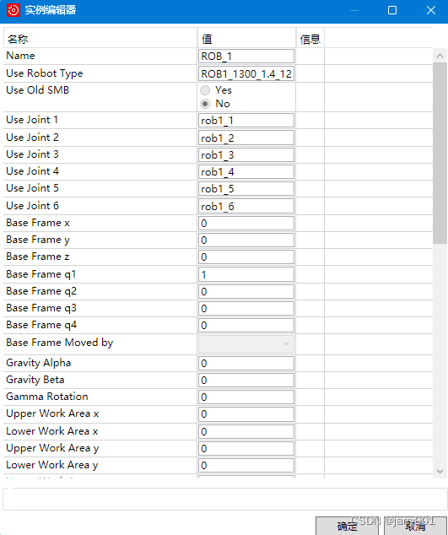Click the 确定 button
This screenshot has width=448, height=535.
click(347, 526)
